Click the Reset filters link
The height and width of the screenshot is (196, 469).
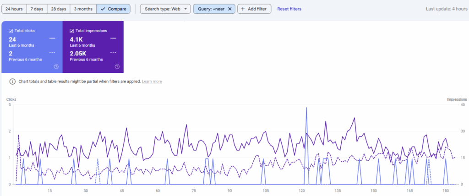[289, 9]
